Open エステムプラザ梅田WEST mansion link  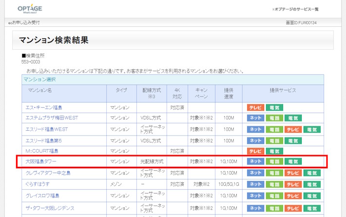[52, 118]
